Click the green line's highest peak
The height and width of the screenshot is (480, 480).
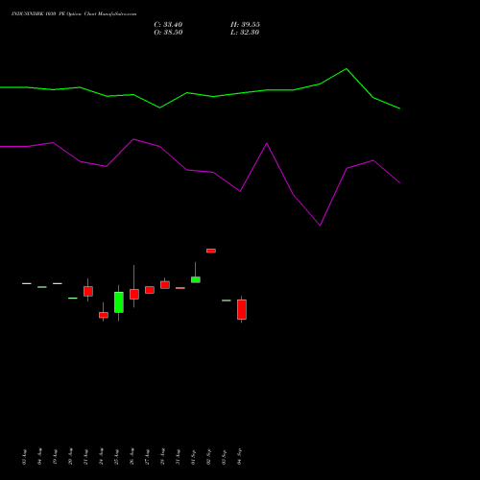click(347, 69)
